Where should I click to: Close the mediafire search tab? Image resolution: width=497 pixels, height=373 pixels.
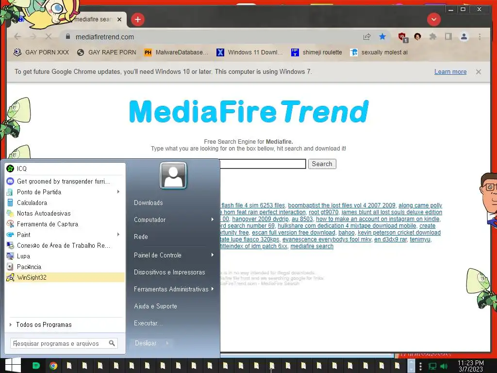pos(119,19)
